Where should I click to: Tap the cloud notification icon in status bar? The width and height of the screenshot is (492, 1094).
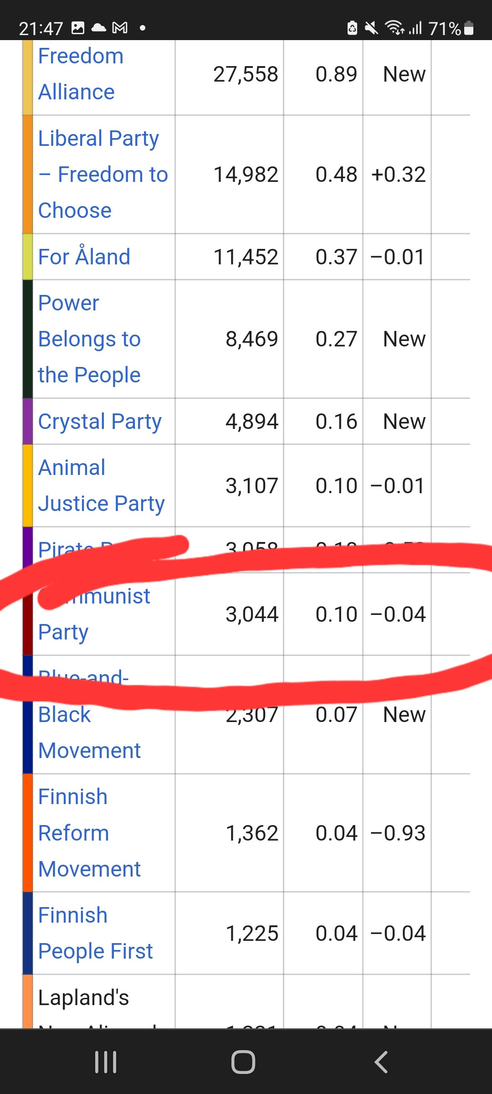pyautogui.click(x=98, y=28)
